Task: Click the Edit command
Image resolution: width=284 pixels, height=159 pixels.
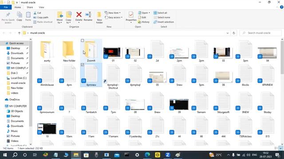Action: click(142, 17)
